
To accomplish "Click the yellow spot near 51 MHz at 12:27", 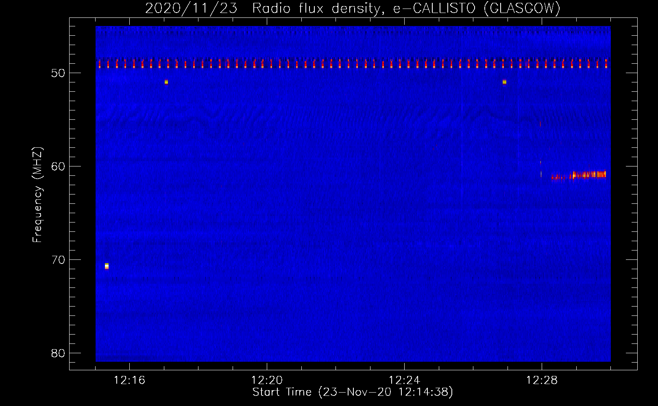I will (x=504, y=82).
